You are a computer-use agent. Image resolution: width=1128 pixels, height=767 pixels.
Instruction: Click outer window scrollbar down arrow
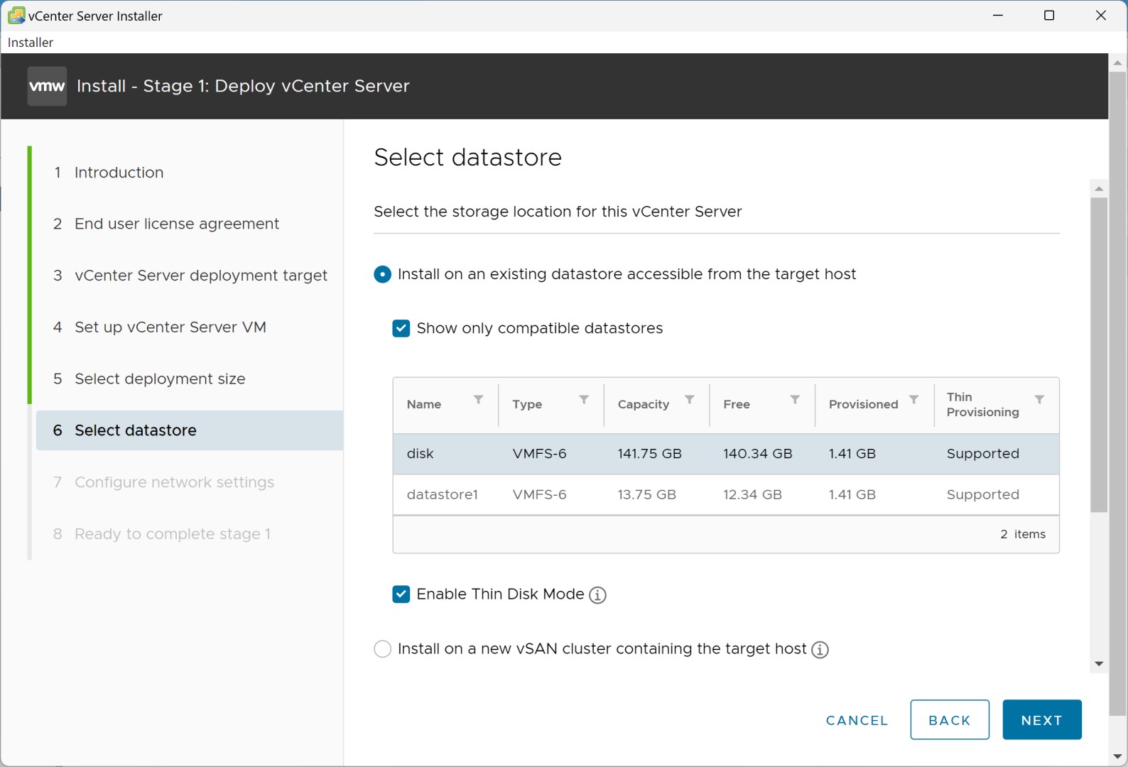pyautogui.click(x=1118, y=756)
